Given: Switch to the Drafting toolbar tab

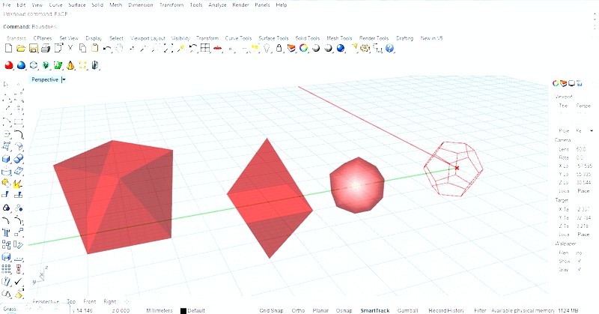Looking at the screenshot, I should coord(404,38).
